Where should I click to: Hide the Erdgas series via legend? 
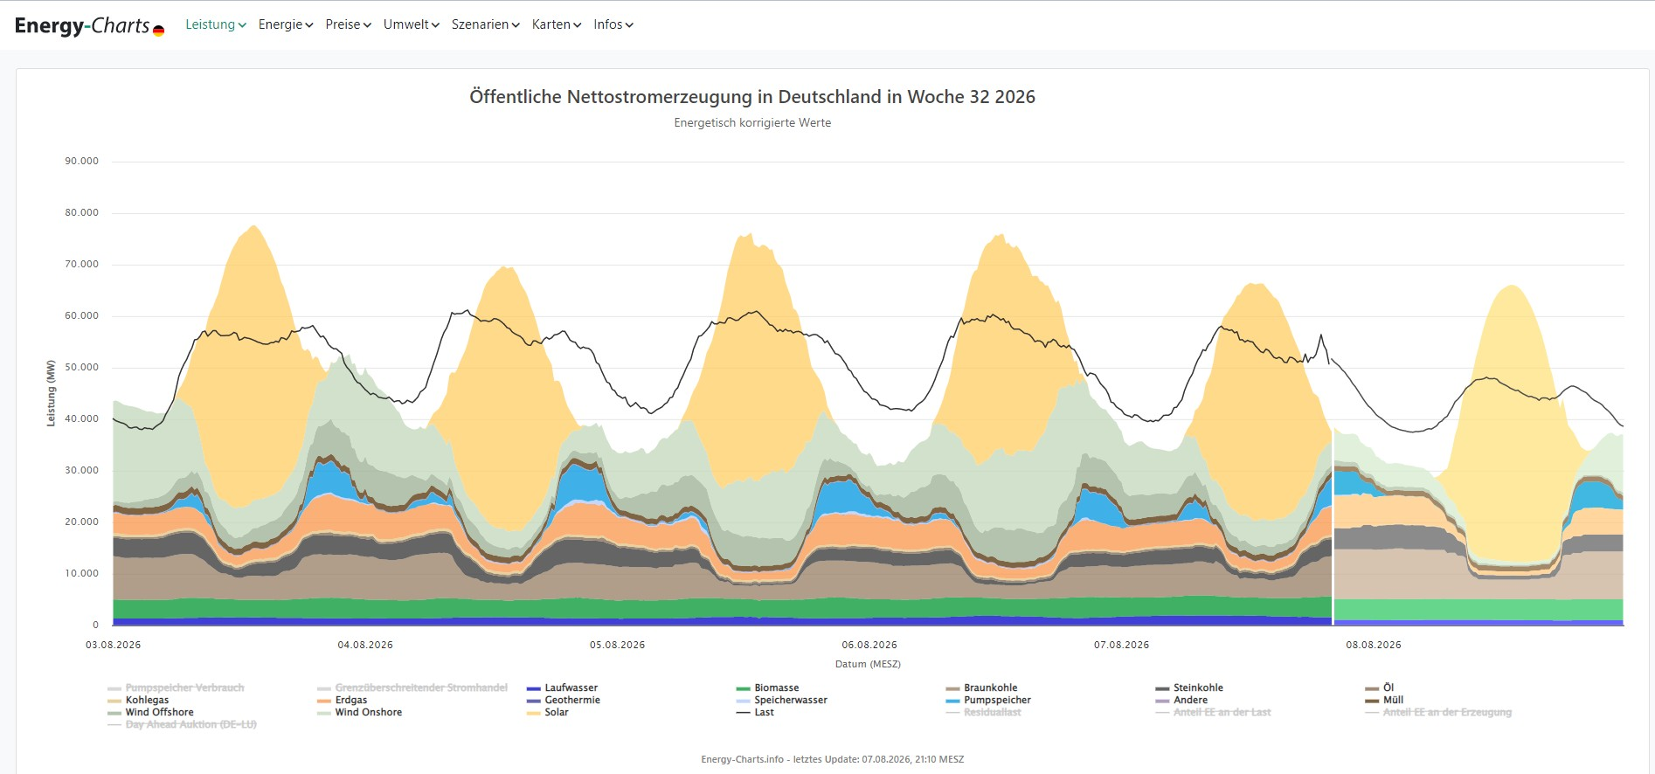343,700
